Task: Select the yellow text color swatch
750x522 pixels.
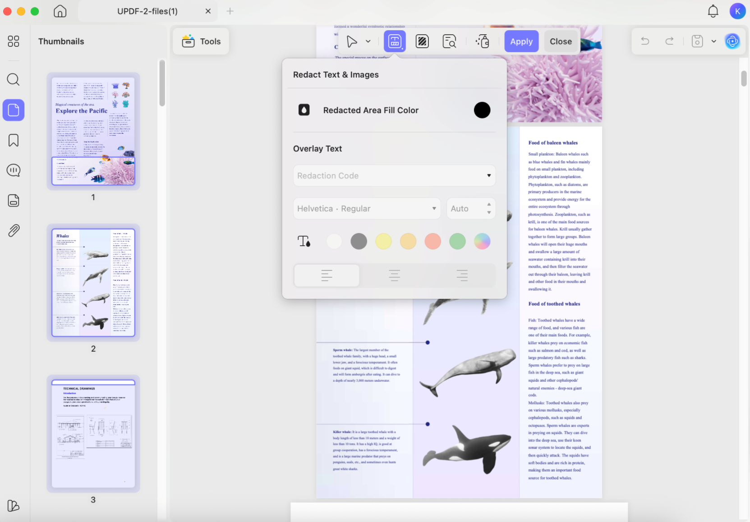Action: coord(383,242)
